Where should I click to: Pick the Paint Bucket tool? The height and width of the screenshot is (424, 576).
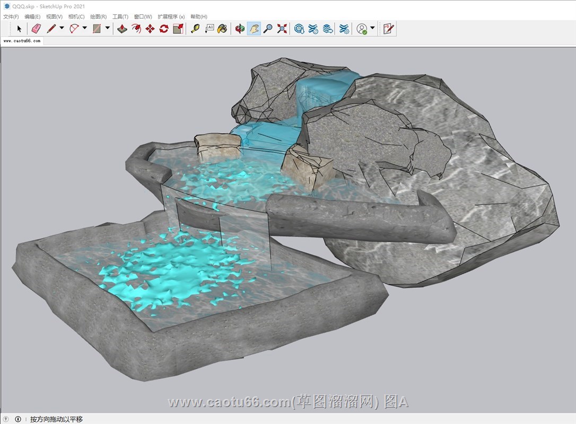[x=223, y=29]
